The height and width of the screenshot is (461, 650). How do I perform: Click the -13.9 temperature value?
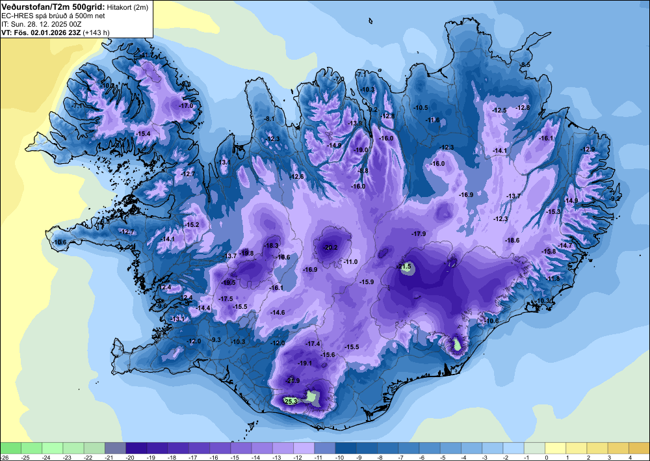click(355, 123)
